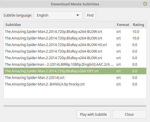Sort by the Format column header

click(x=123, y=25)
